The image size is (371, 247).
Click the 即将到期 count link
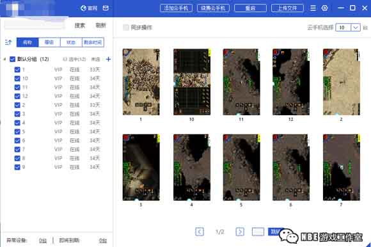click(x=103, y=241)
